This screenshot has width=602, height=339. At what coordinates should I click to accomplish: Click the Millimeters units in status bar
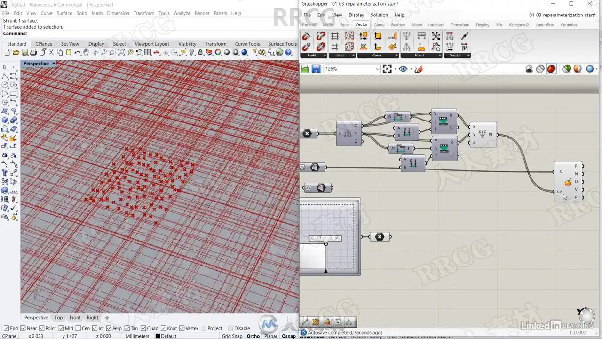click(x=137, y=336)
